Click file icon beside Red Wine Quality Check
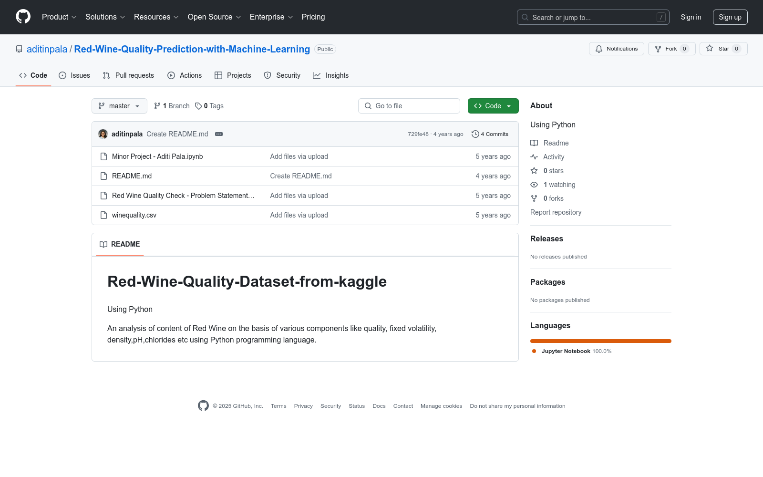The height and width of the screenshot is (477, 763). click(x=103, y=196)
